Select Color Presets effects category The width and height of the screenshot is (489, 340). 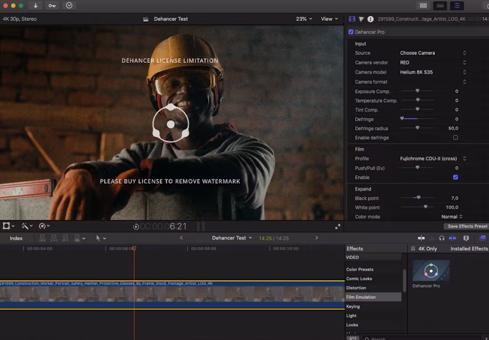[x=360, y=269]
